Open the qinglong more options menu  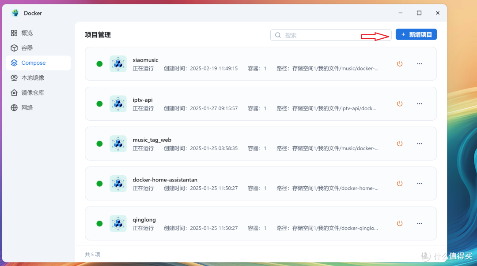[419, 223]
